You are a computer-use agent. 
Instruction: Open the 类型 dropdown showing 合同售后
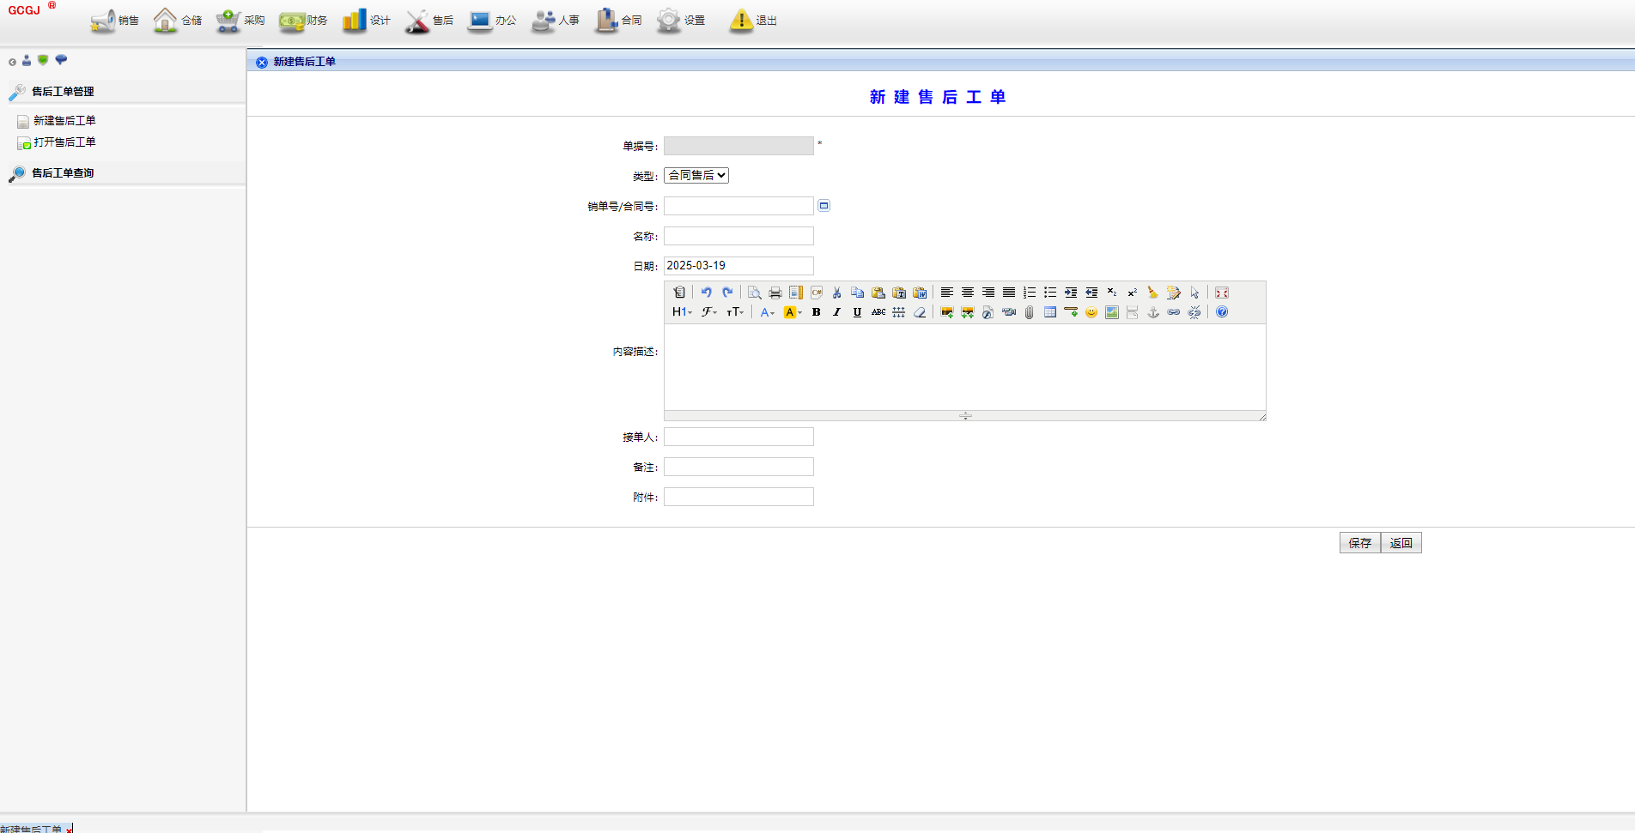[x=696, y=175]
